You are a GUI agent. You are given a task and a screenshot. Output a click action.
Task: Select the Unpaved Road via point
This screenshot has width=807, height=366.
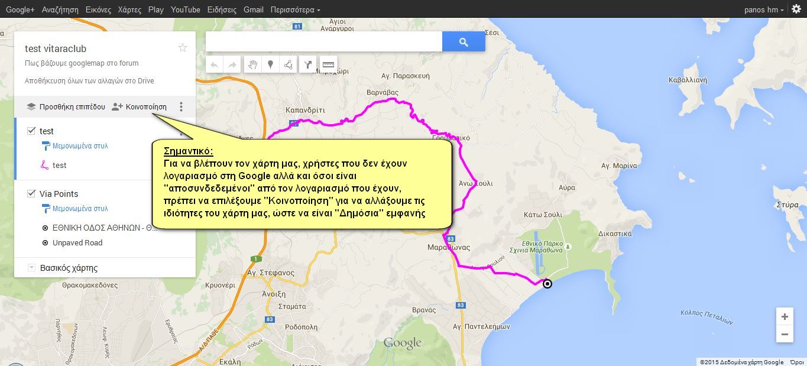coord(77,243)
